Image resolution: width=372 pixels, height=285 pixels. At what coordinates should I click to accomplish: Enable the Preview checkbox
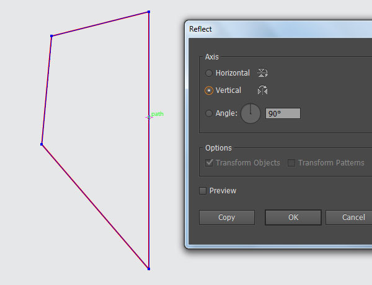203,191
